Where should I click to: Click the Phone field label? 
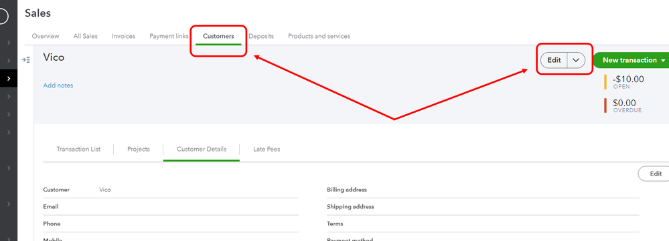pyautogui.click(x=52, y=224)
